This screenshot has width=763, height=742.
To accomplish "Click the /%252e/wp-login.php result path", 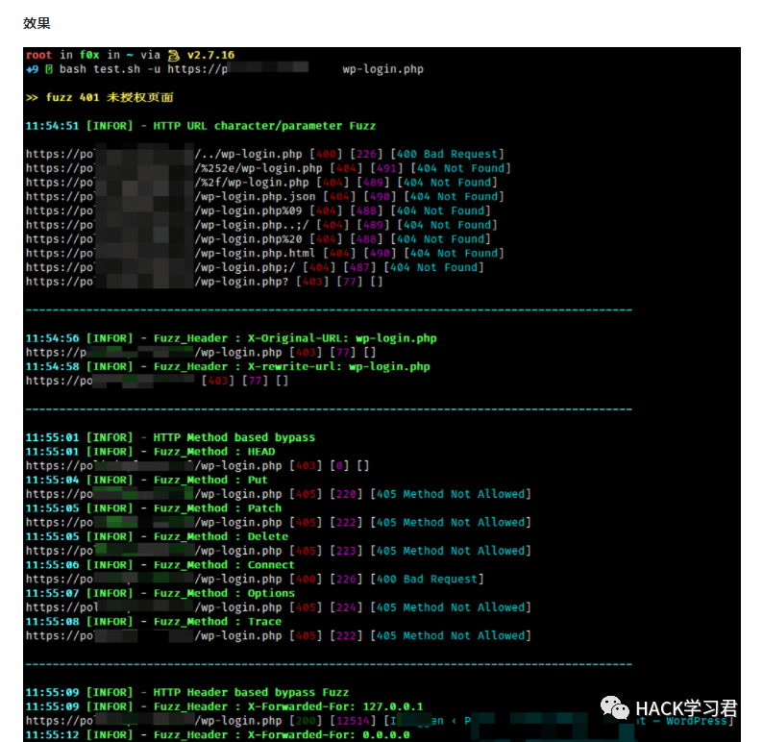I will (258, 168).
